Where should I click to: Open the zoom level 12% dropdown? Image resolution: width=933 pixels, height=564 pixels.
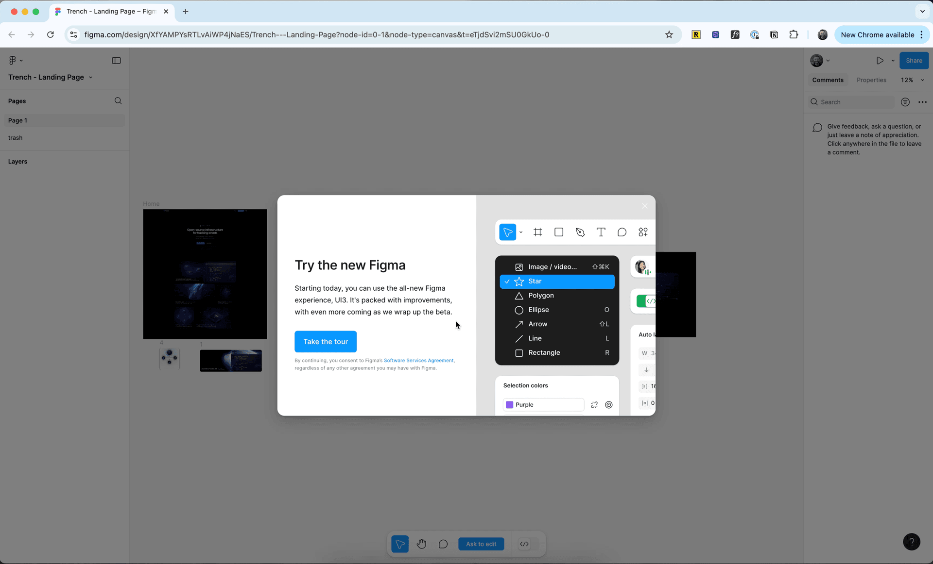912,80
